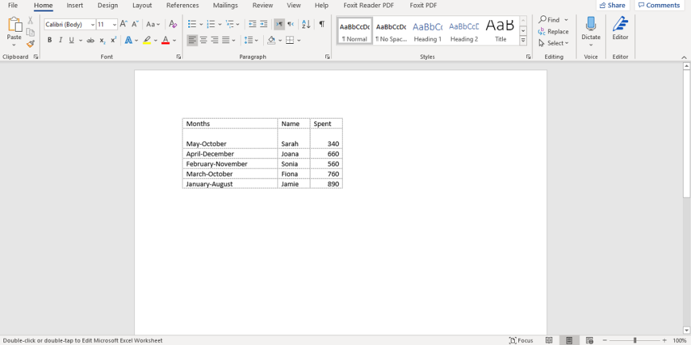
Task: Open Font dialog launcher
Action: click(x=178, y=57)
